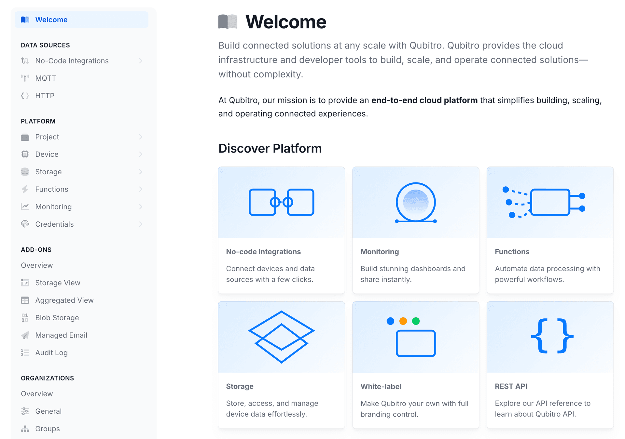The height and width of the screenshot is (439, 625).
Task: Click the MQTT antenna icon
Action: coord(25,78)
